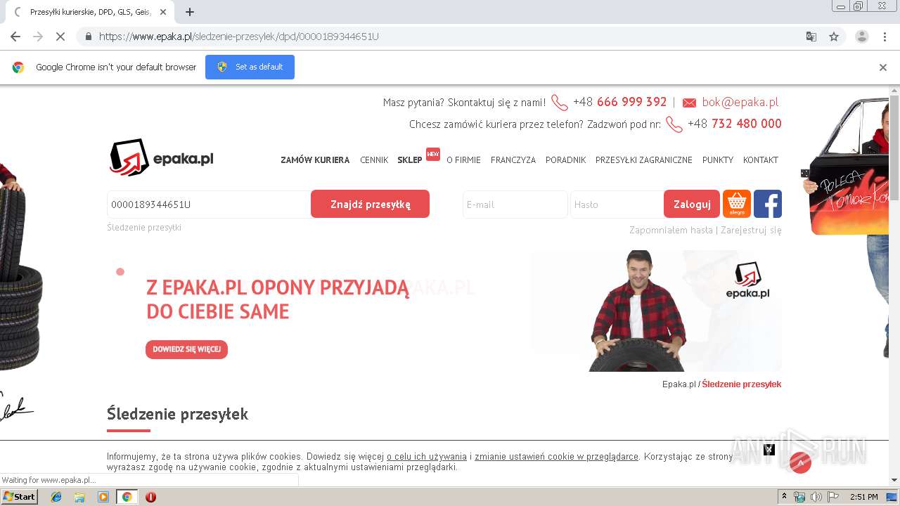Open the Windows Start menu
The image size is (900, 506).
click(19, 496)
